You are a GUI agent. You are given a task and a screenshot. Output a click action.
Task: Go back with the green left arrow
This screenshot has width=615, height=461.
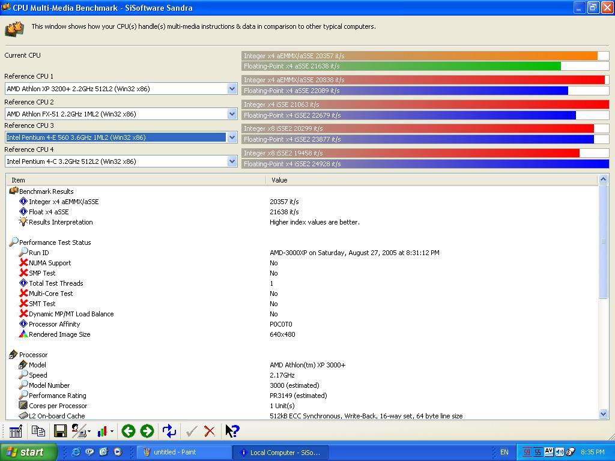[x=129, y=431]
